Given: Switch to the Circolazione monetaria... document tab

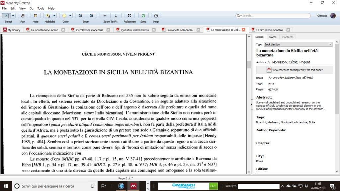Looking at the screenshot, I should 90,30.
